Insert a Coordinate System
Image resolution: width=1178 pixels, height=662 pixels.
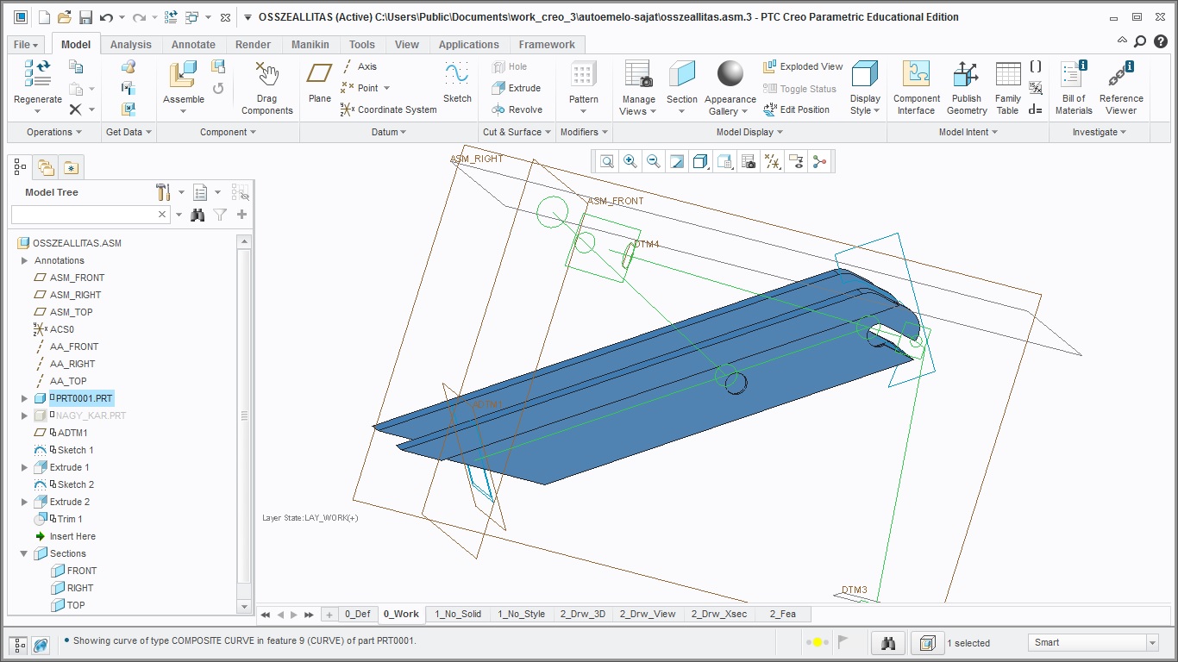click(x=389, y=109)
